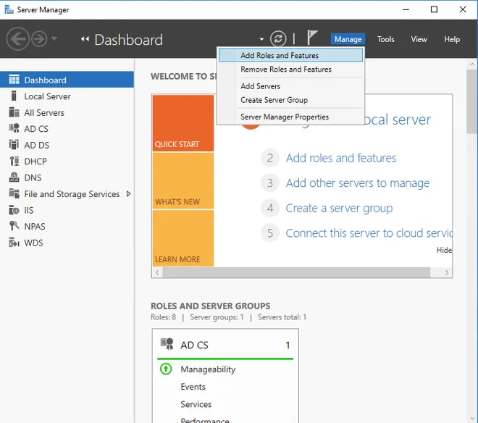Screen dimensions: 478x423
Task: Open the Manage menu
Action: point(348,39)
